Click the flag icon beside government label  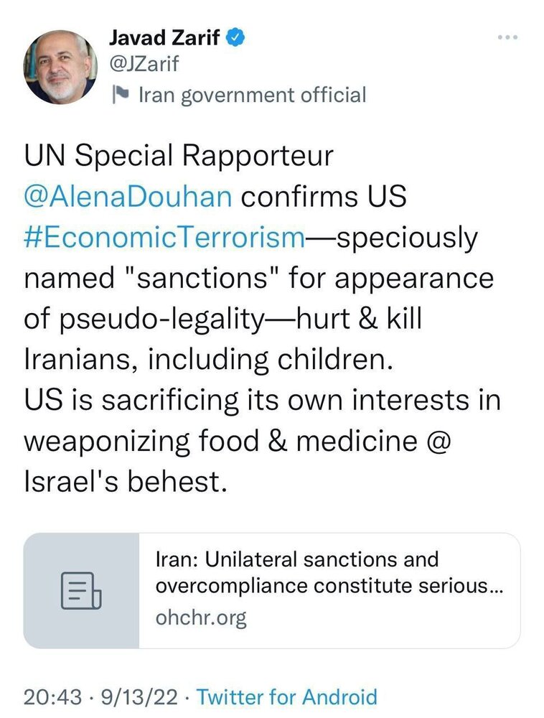point(121,95)
